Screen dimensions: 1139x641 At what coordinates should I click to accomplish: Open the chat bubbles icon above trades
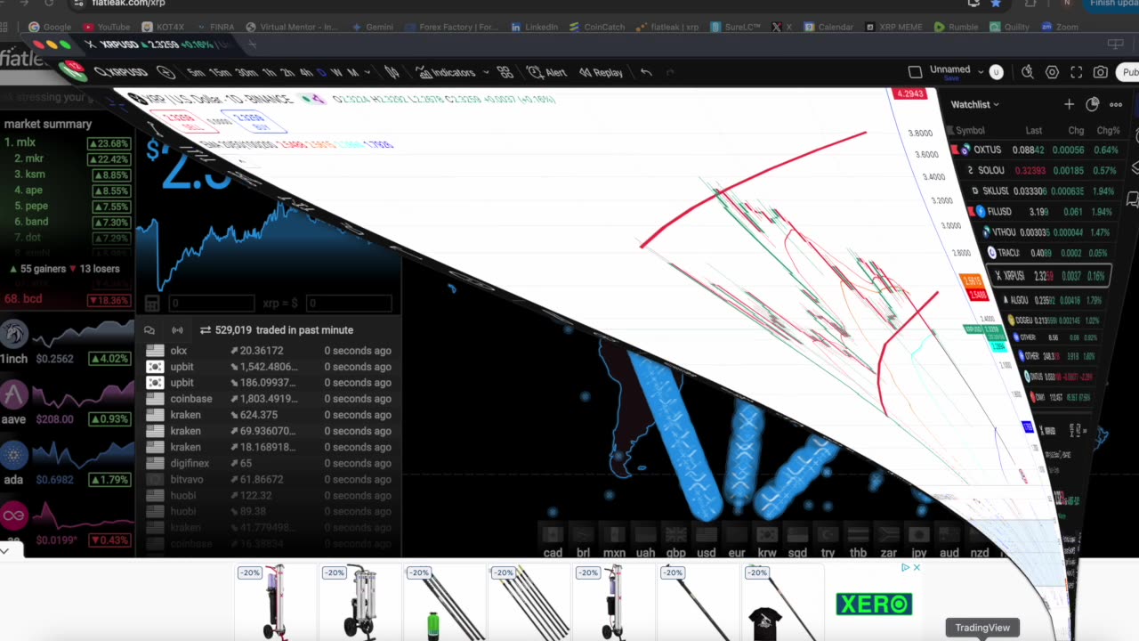(149, 330)
